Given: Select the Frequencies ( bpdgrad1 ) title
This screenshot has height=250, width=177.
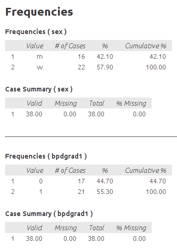Looking at the screenshot, I should point(46,156).
